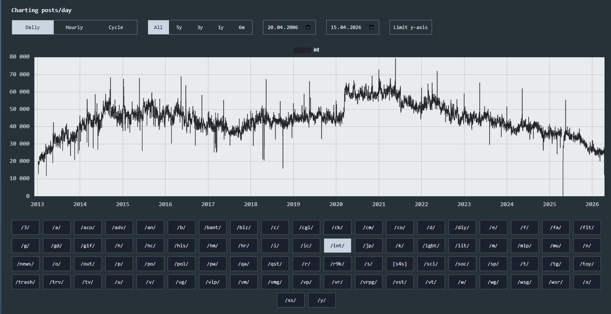Image resolution: width=611 pixels, height=314 pixels.
Task: Show chart for the /y/ board
Action: [322, 300]
